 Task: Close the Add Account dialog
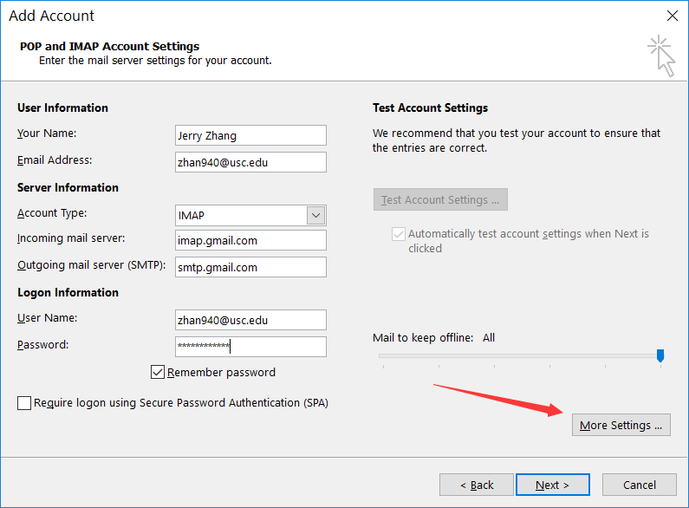672,16
